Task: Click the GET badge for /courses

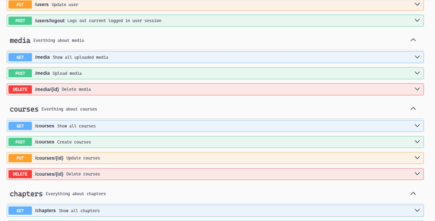Action: (20, 126)
